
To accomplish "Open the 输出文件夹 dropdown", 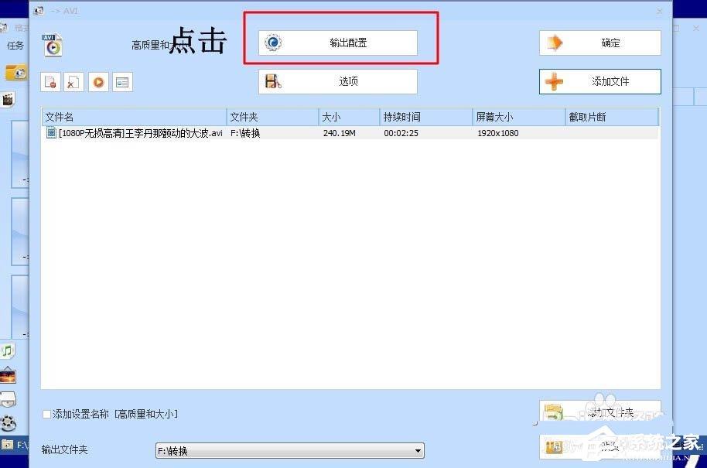I will click(415, 450).
